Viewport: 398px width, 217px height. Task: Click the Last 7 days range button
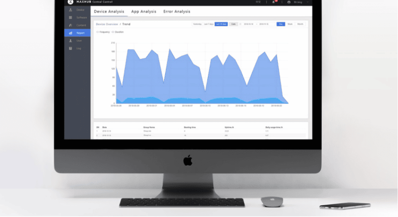click(209, 24)
